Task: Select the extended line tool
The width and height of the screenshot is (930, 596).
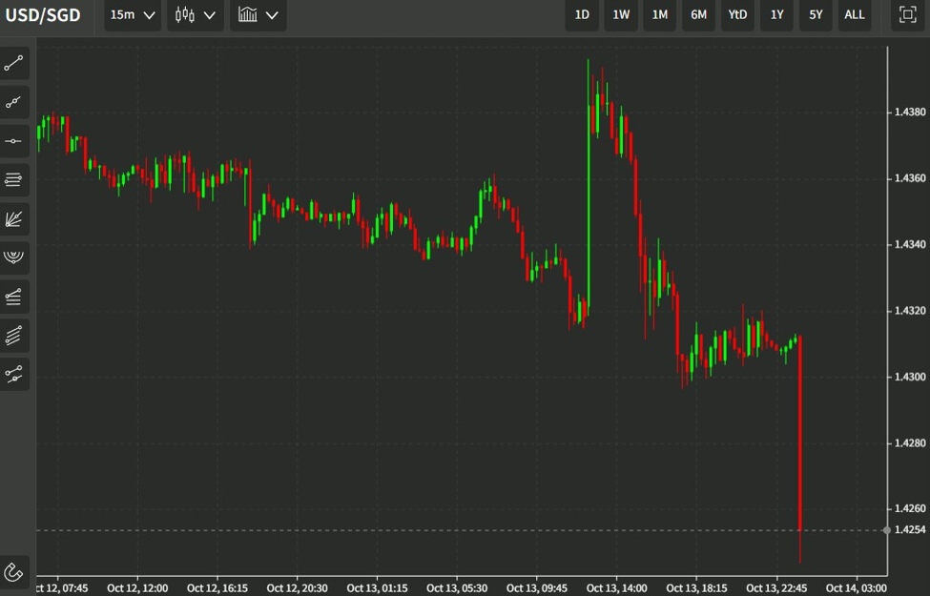Action: click(14, 102)
